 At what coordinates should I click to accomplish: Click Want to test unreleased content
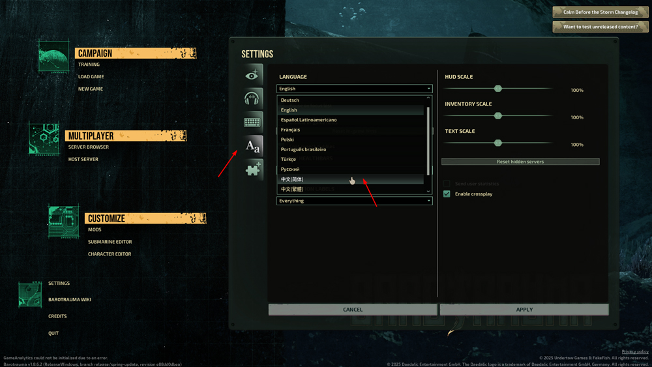(600, 27)
